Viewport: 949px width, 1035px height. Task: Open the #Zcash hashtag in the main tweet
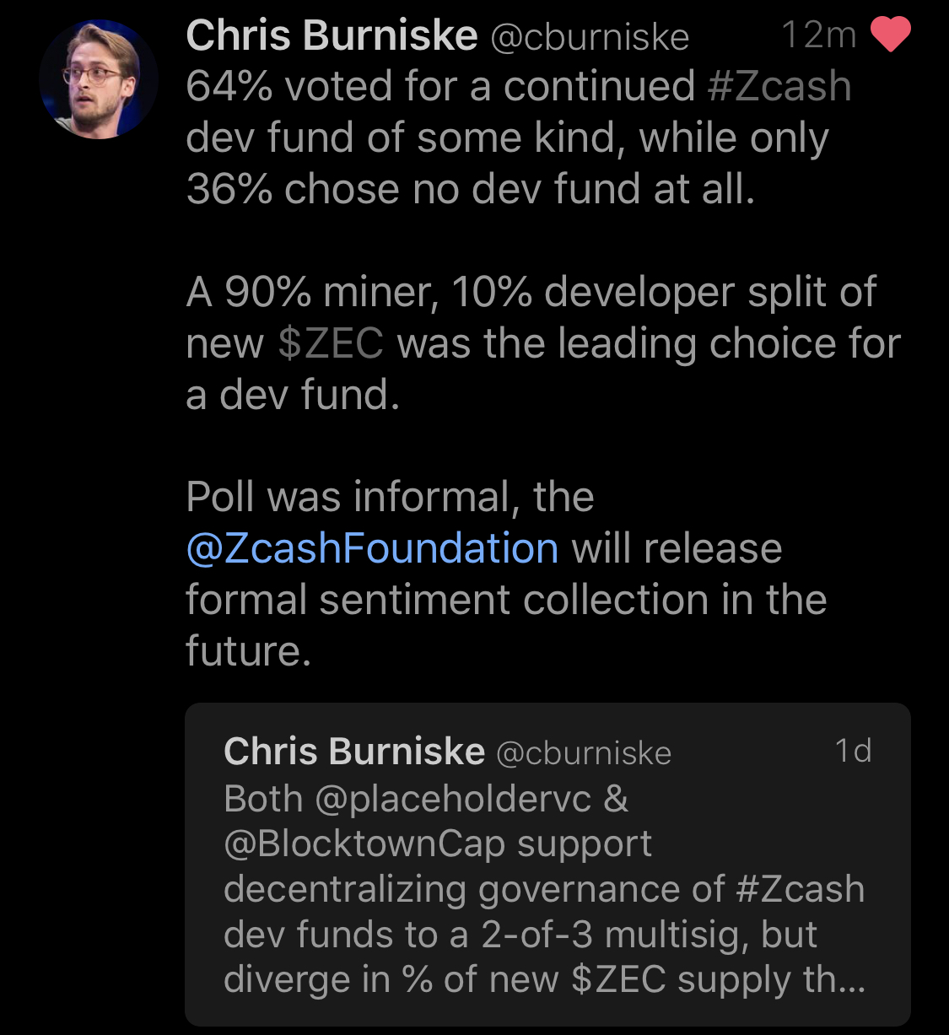[779, 87]
